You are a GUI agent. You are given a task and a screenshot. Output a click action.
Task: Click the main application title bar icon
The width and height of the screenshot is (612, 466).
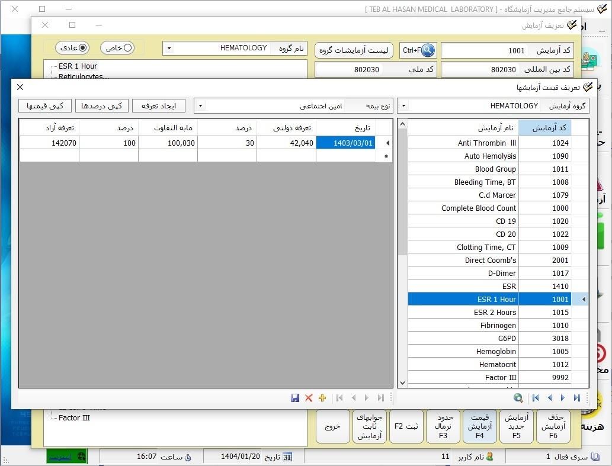click(603, 8)
